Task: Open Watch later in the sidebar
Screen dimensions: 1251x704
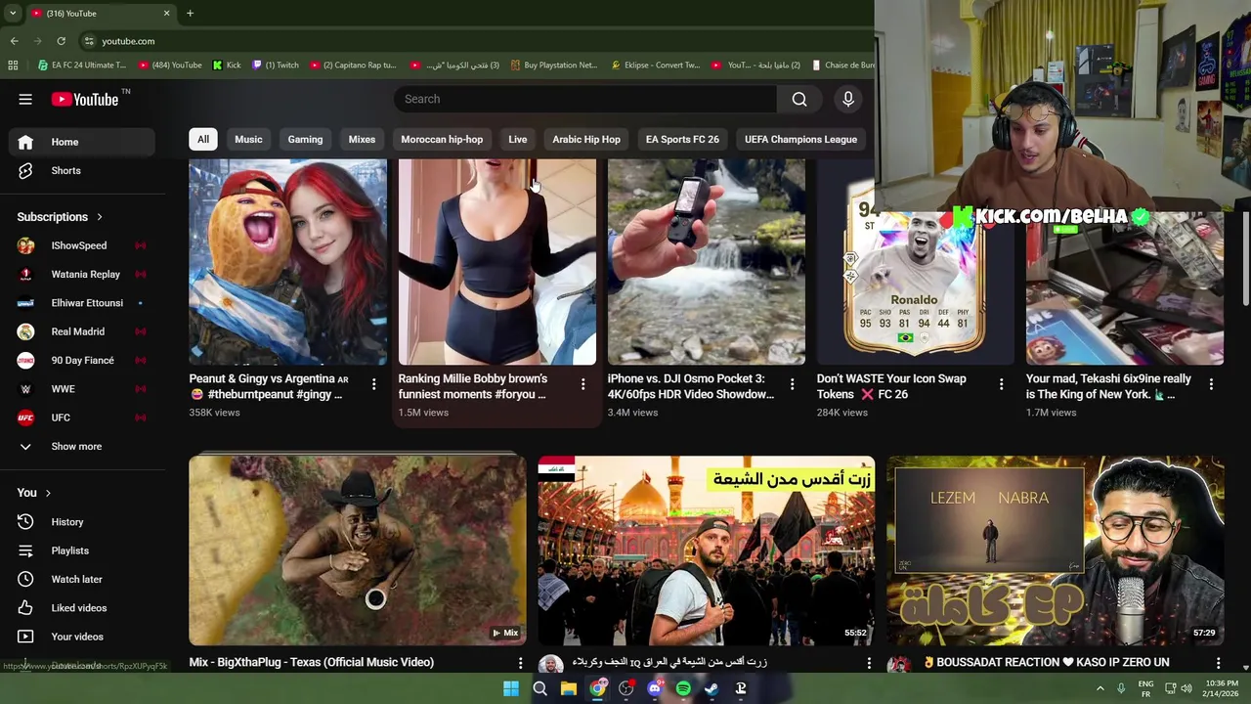Action: tap(84, 579)
